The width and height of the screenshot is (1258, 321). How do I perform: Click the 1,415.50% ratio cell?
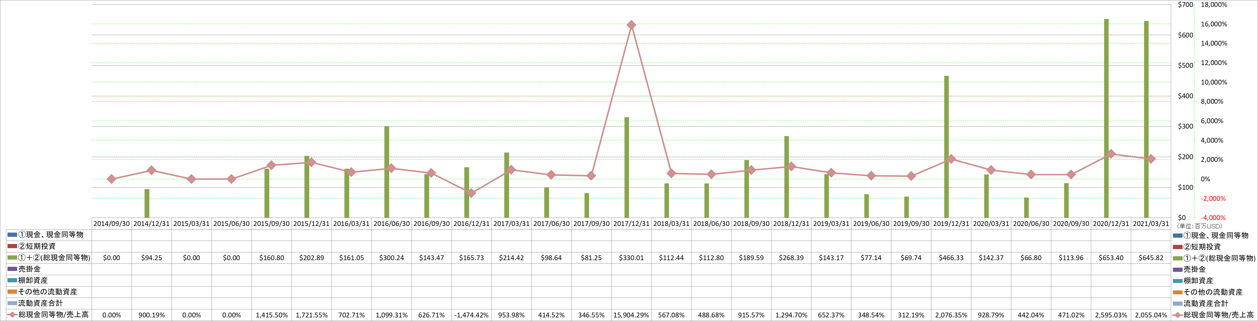tap(272, 315)
